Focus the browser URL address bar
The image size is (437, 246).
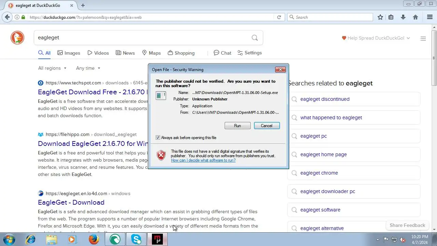point(150,17)
